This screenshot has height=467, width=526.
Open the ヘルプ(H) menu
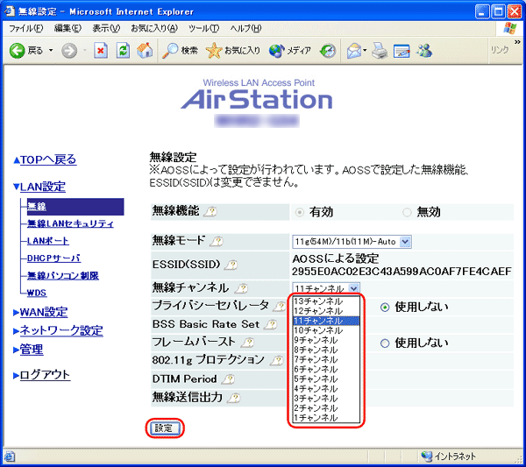245,29
